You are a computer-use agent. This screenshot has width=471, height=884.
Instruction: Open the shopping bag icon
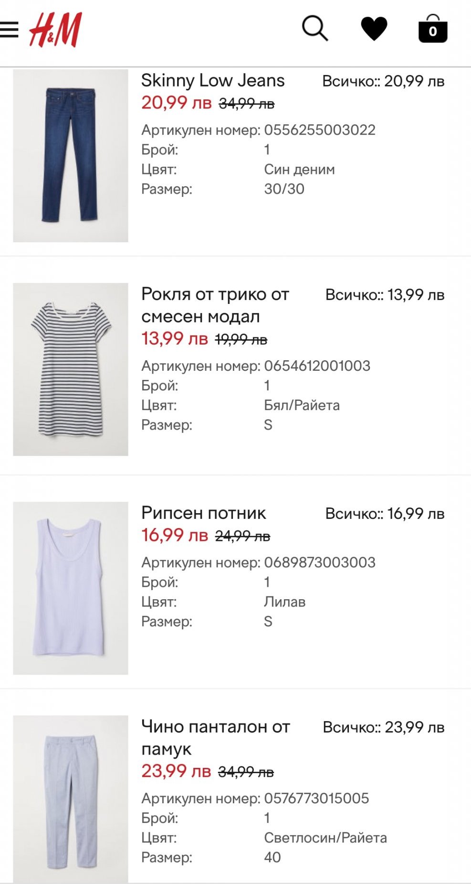coord(432,29)
